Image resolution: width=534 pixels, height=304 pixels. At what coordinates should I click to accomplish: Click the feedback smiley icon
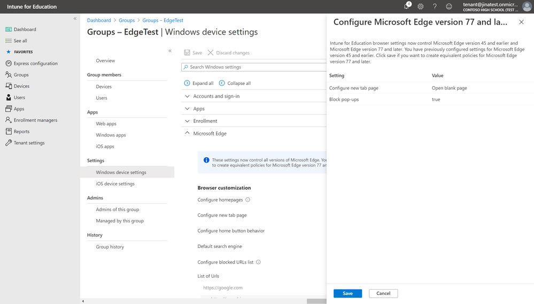click(x=449, y=6)
